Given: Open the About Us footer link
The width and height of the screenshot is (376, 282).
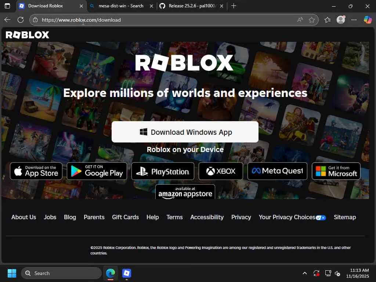Looking at the screenshot, I should click(24, 217).
